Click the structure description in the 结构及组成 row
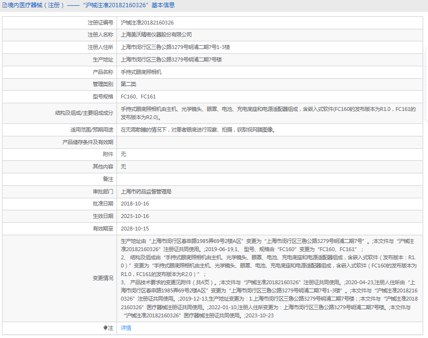This screenshot has width=428, height=338. tap(268, 113)
